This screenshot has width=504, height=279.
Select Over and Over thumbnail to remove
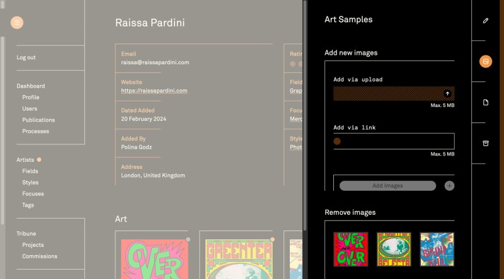coord(350,249)
